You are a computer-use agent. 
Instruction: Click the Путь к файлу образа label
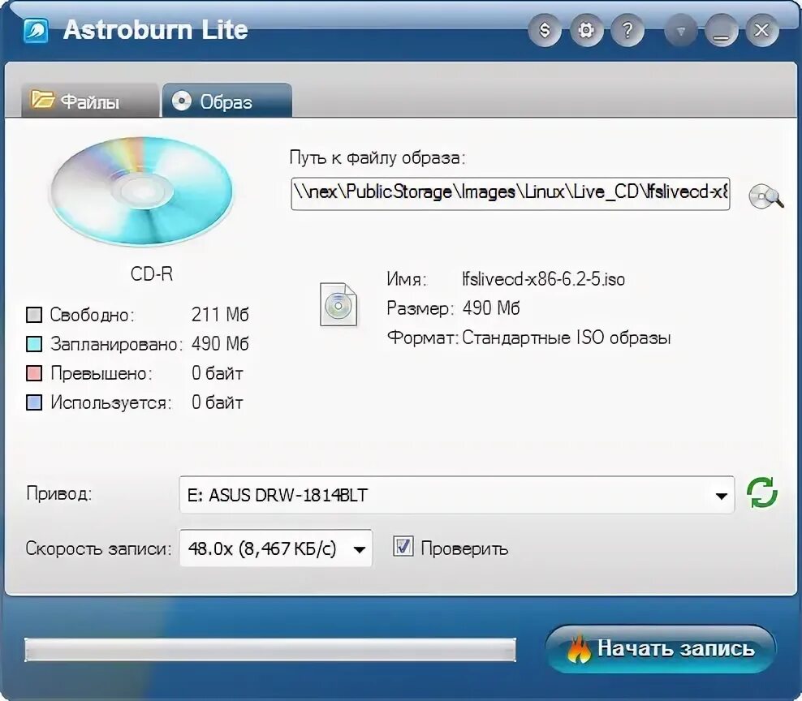(x=377, y=157)
